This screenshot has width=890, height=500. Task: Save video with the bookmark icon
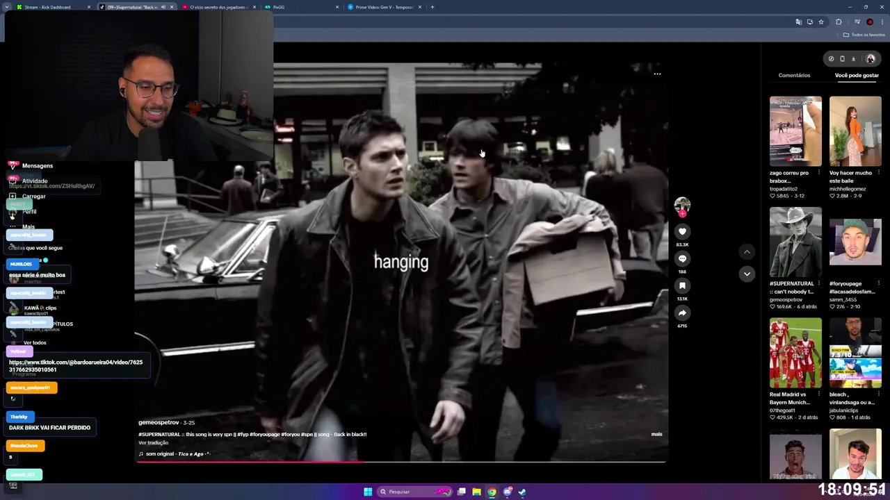click(x=682, y=285)
